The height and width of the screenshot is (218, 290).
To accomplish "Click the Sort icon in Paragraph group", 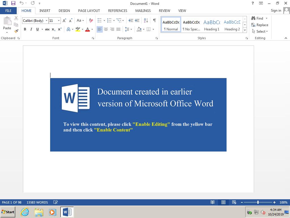I will pyautogui.click(x=146, y=20).
